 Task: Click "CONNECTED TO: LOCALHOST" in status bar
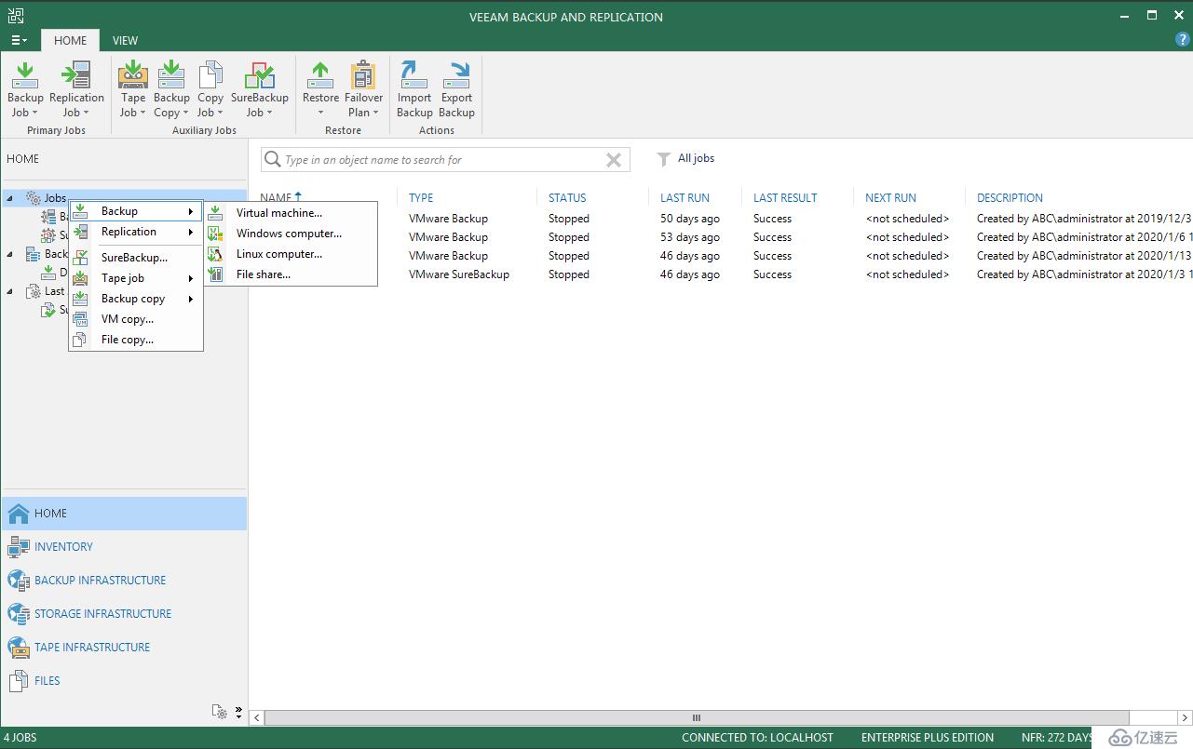(x=757, y=738)
